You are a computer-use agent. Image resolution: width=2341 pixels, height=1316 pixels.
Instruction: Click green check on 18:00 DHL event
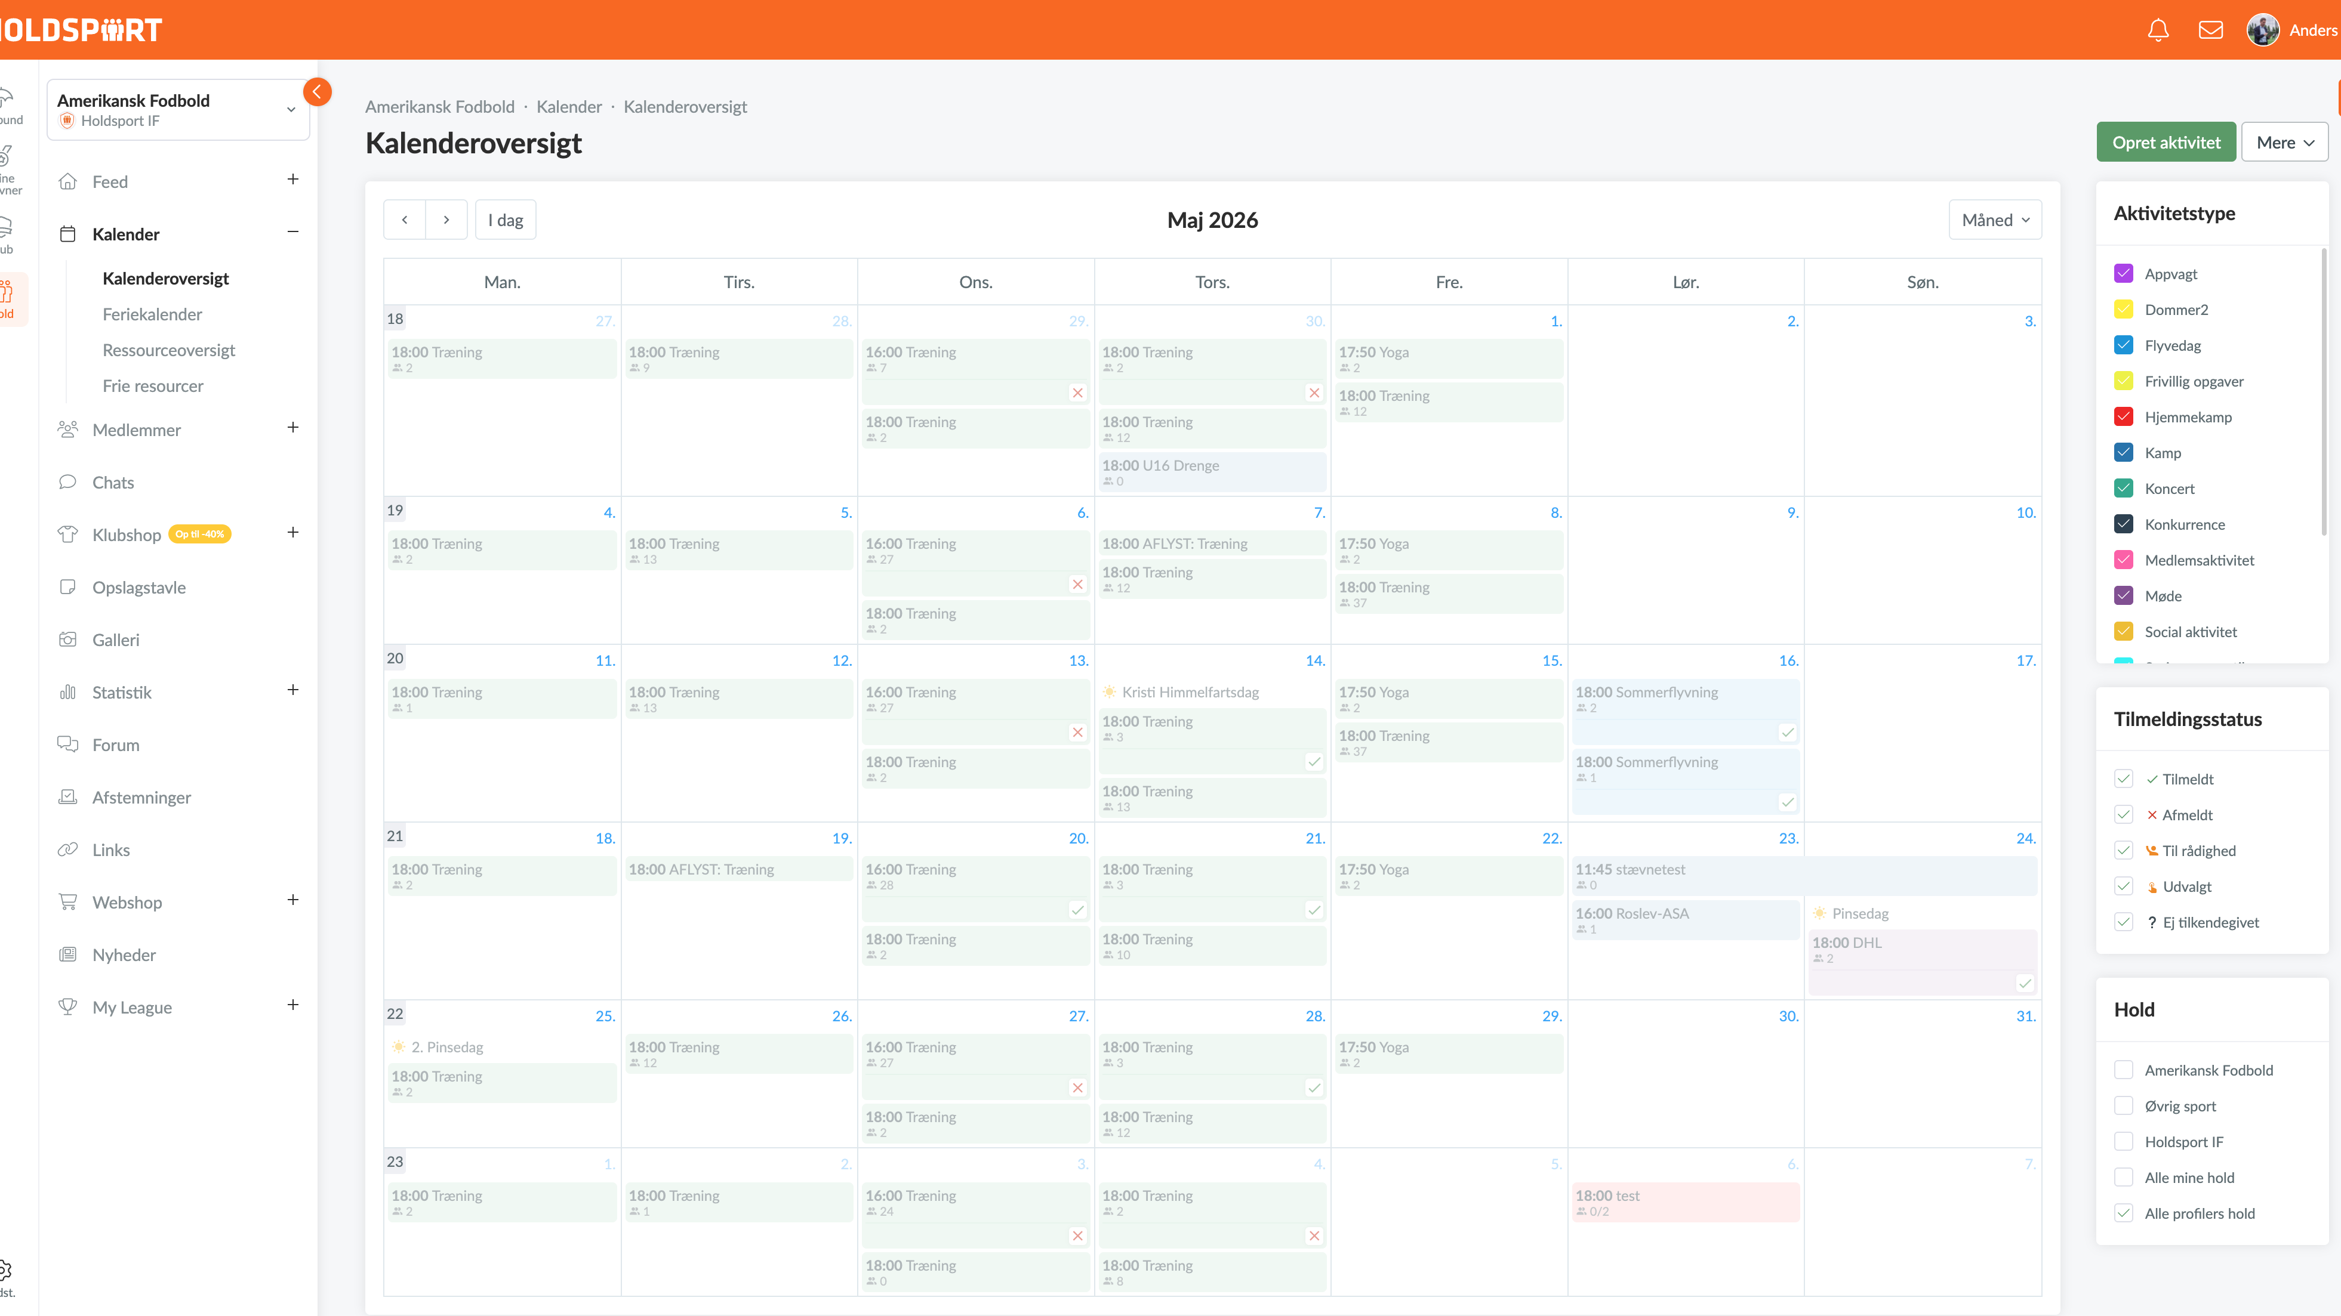pos(2025,983)
